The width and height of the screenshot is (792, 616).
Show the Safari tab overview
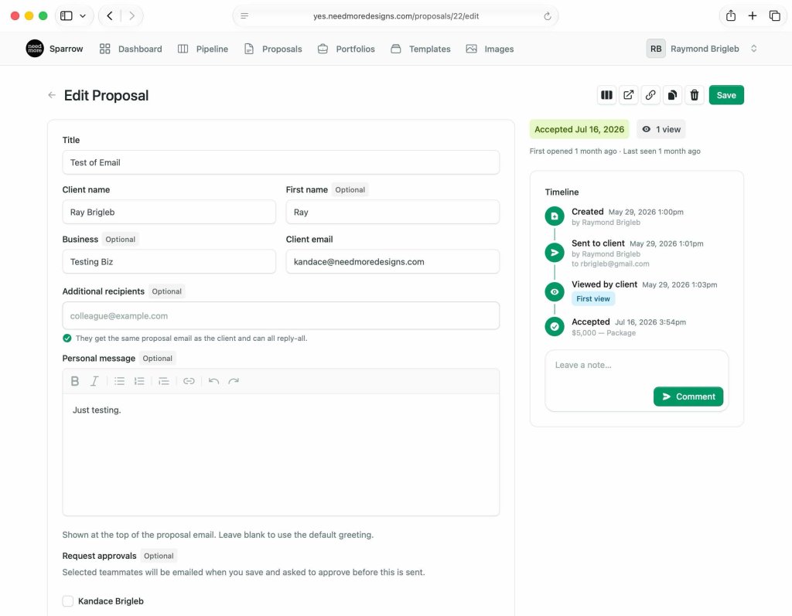(774, 15)
